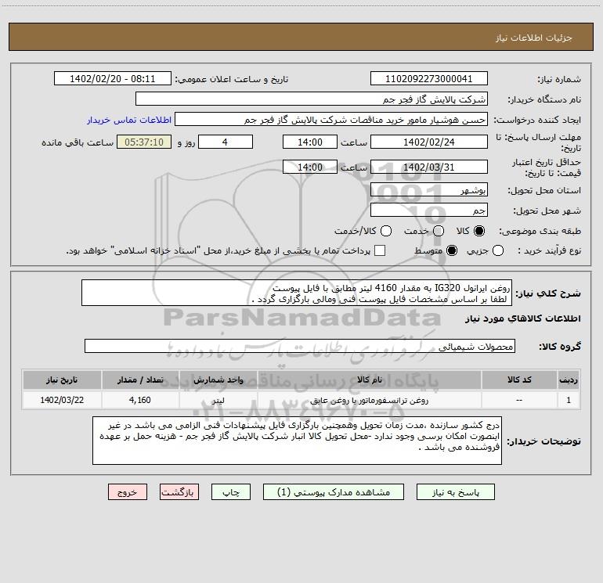Click the اطلاعات کالاهای مورد نیاز section heading
Image resolution: width=603 pixels, height=583 pixels.
522,318
